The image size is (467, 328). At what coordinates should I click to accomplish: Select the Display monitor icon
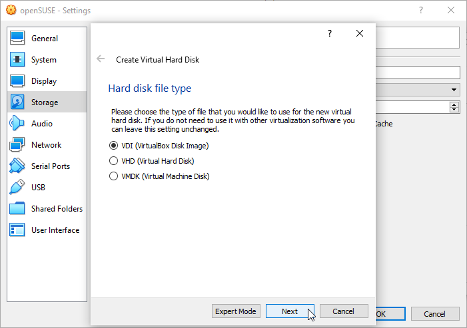coord(18,81)
